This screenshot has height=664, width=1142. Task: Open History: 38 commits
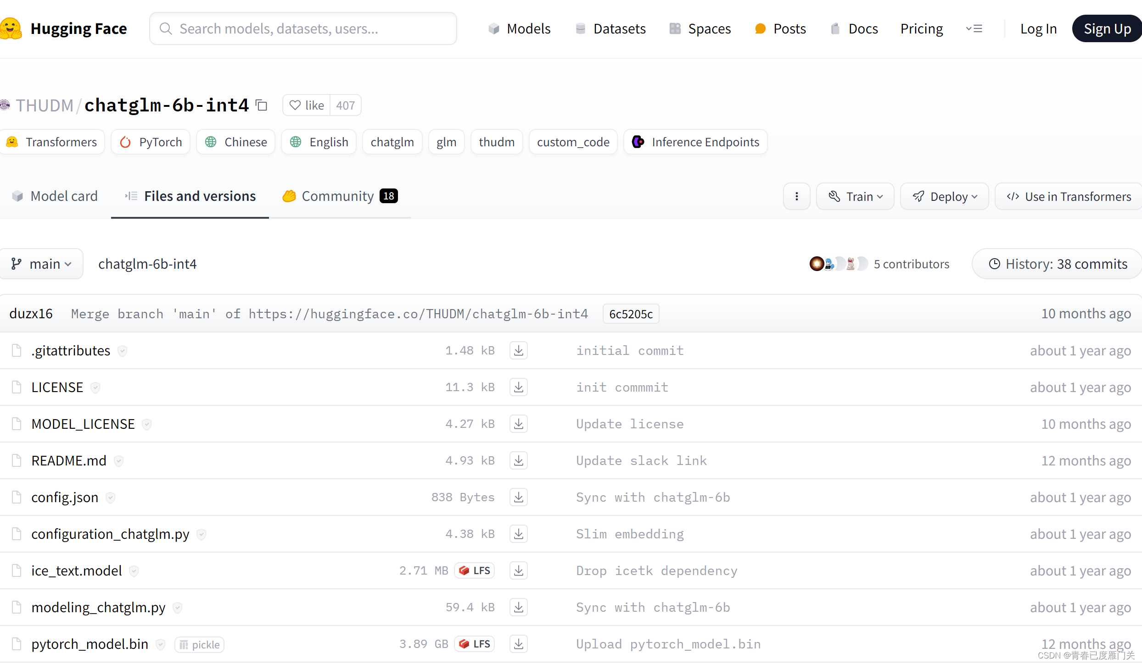1058,264
